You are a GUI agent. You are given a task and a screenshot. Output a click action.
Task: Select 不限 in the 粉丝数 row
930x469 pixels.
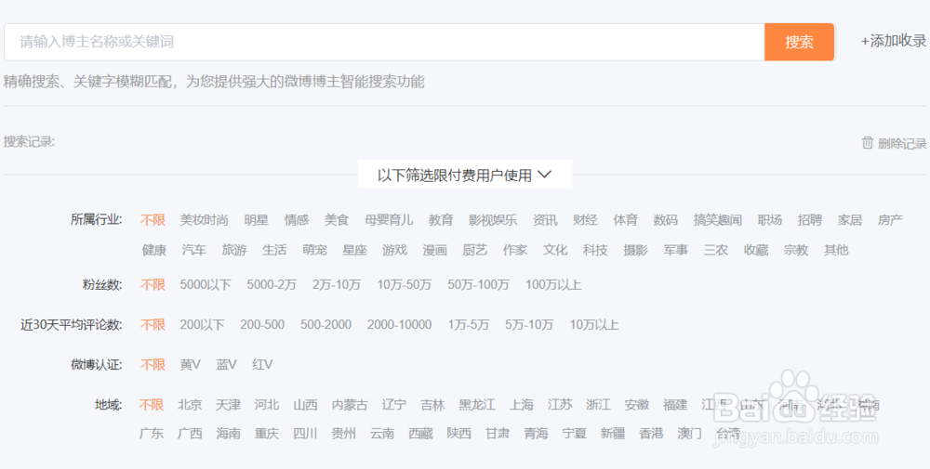tap(153, 285)
